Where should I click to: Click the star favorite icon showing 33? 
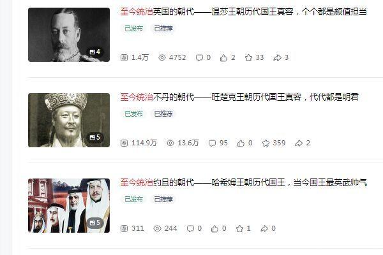pos(248,57)
